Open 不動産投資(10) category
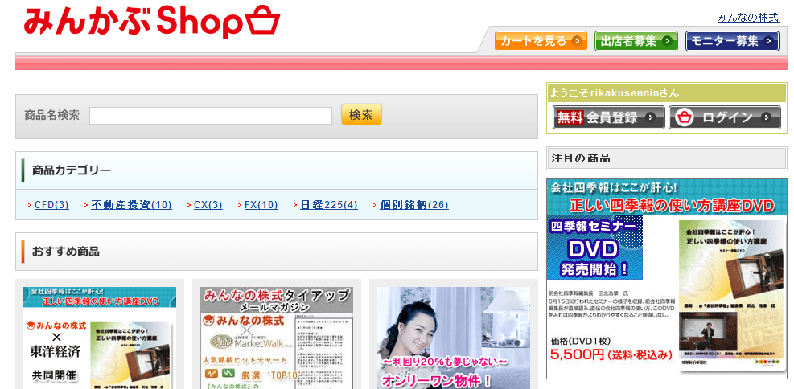 (132, 205)
